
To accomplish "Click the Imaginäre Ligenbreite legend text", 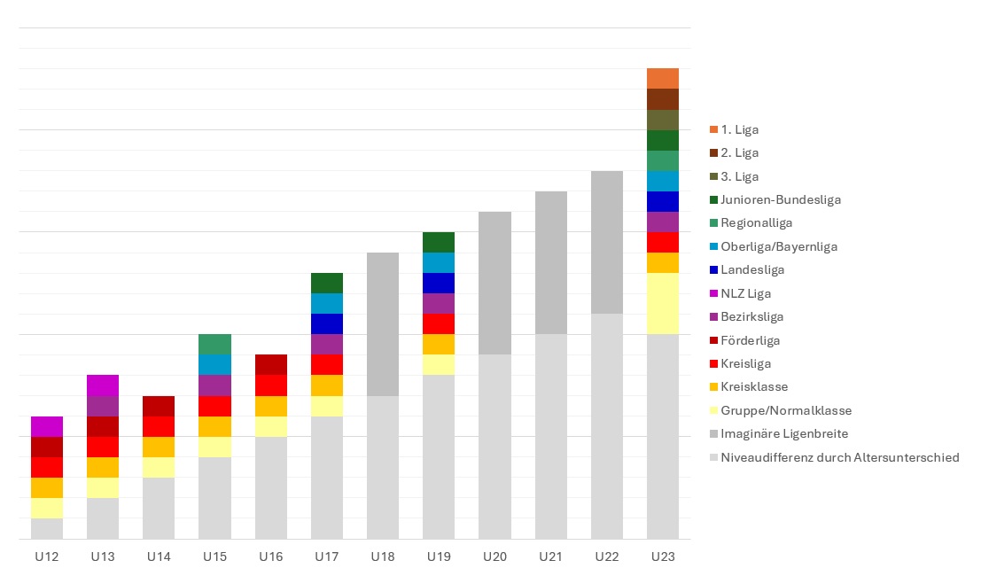I will click(784, 433).
